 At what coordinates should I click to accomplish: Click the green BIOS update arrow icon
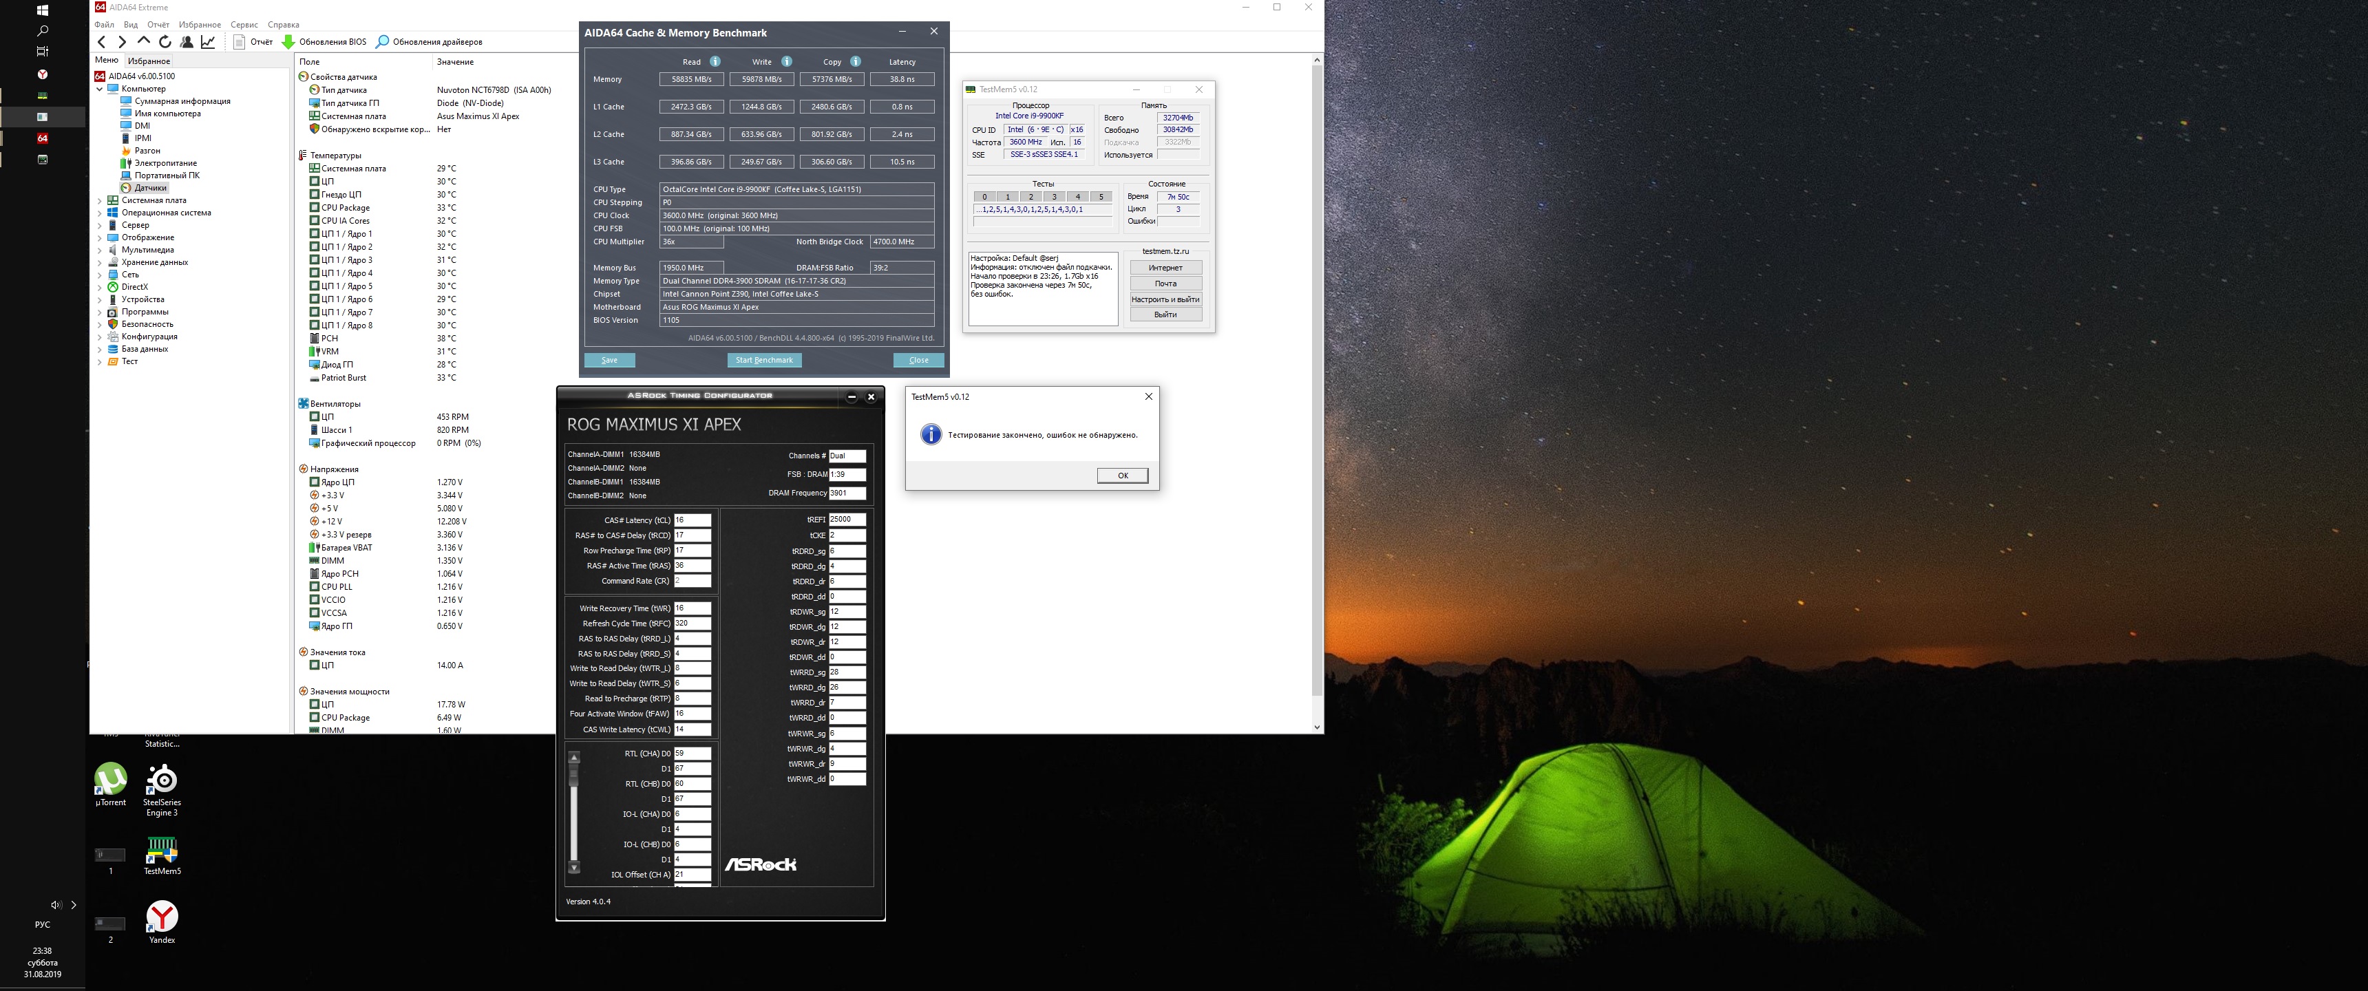click(x=288, y=41)
